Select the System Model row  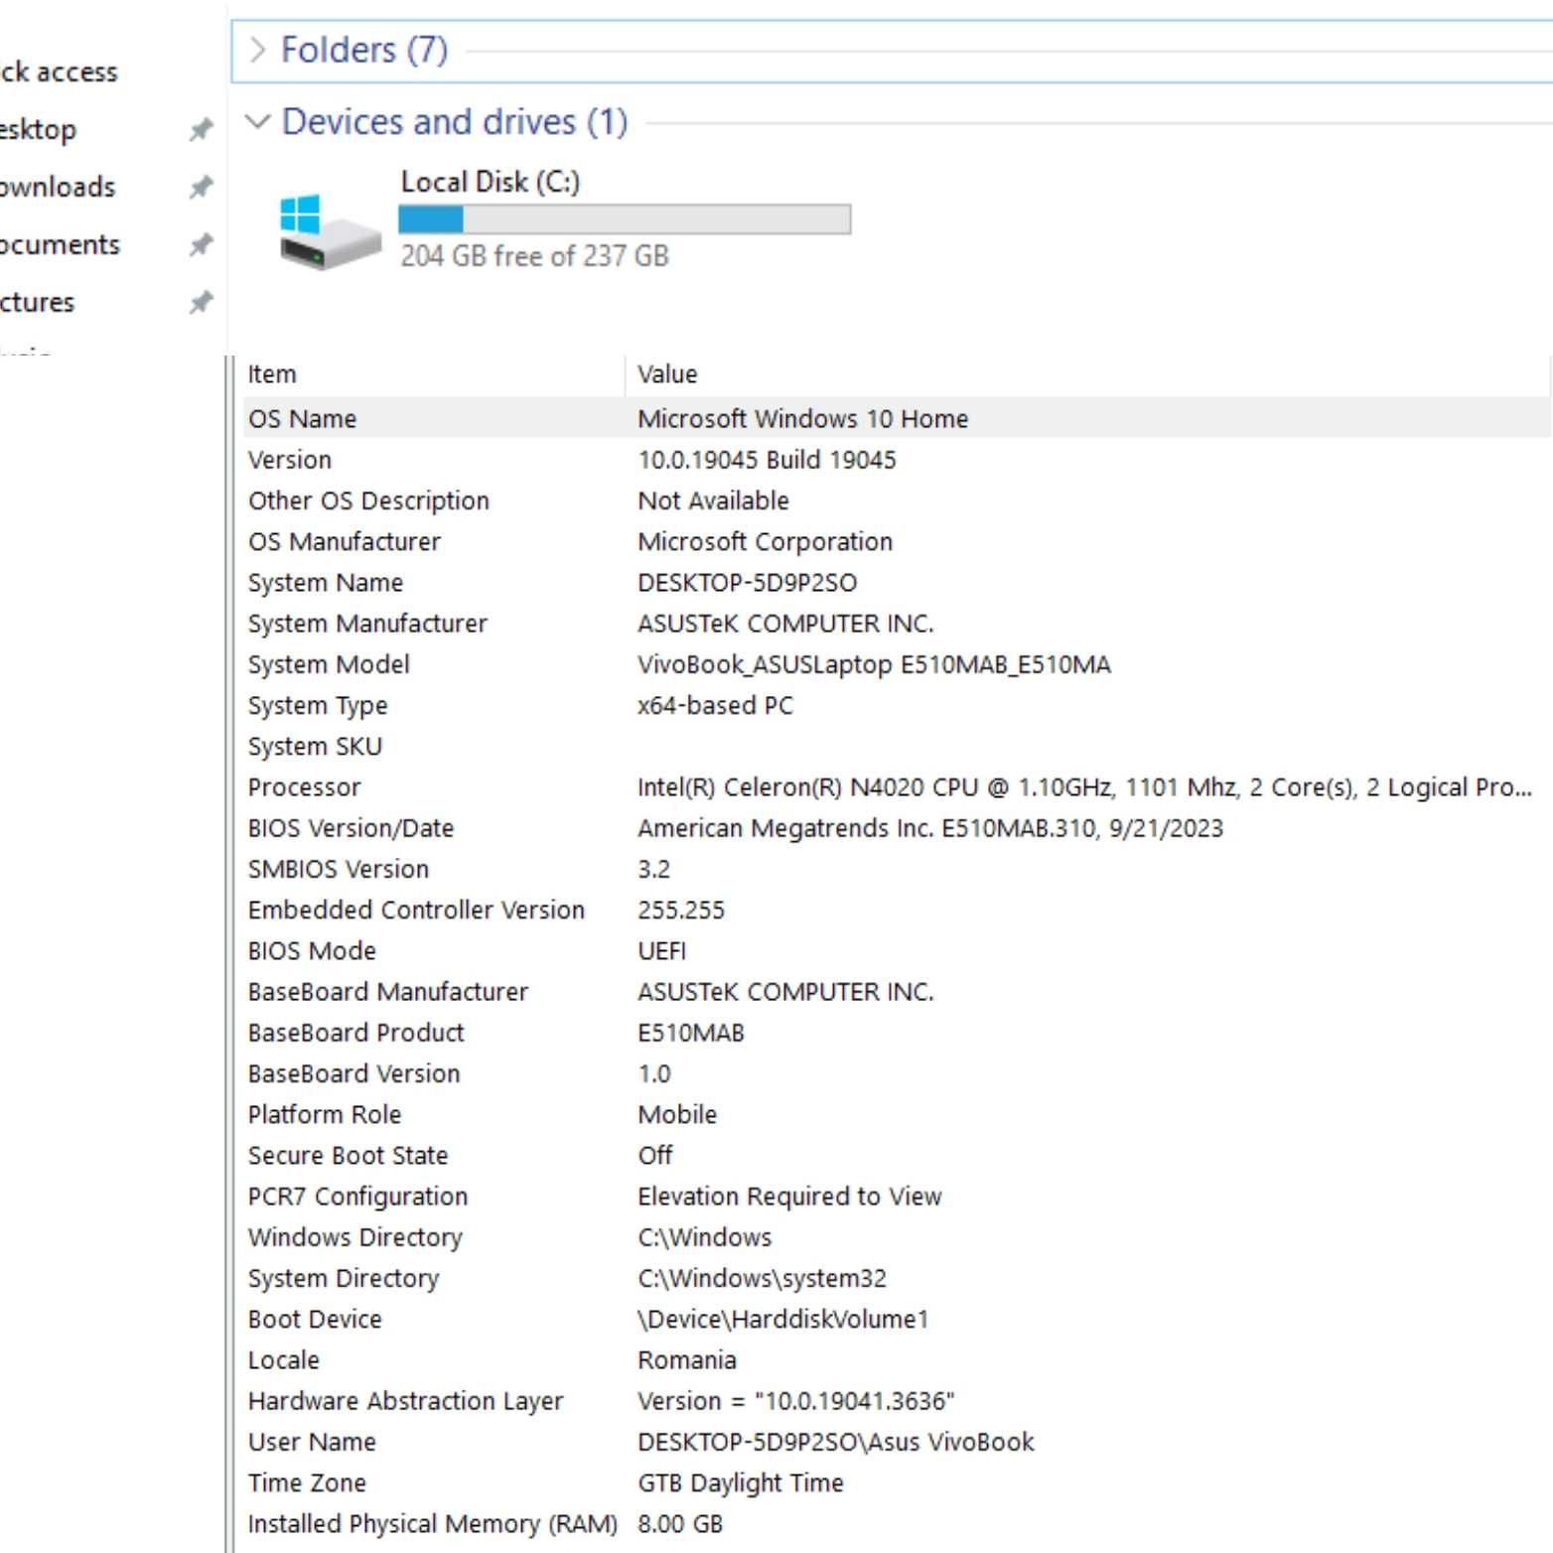click(x=897, y=663)
